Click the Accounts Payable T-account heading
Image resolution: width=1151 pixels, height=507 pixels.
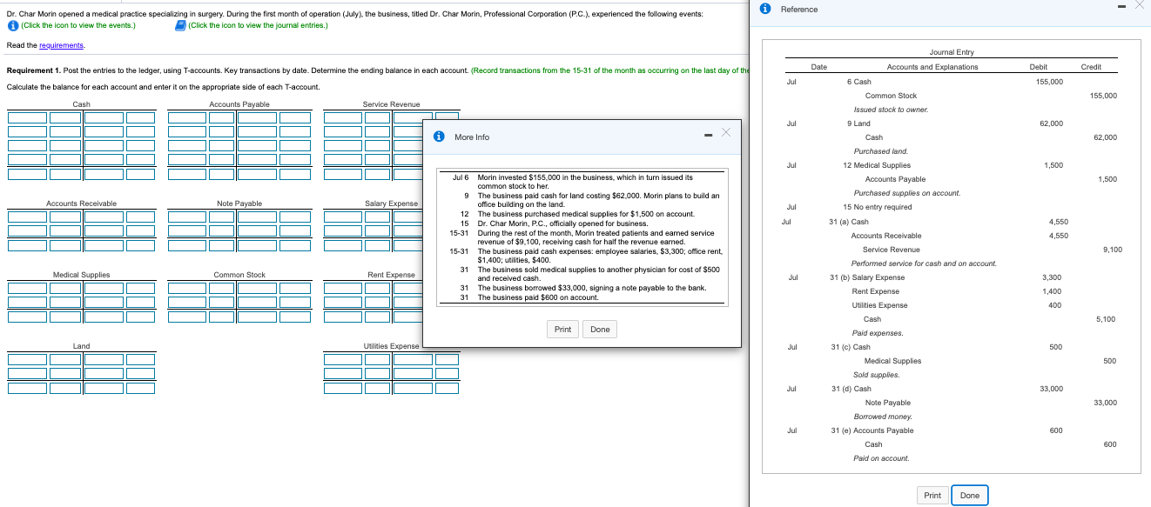coord(239,104)
